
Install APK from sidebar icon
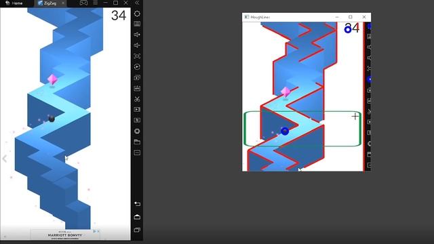137,88
